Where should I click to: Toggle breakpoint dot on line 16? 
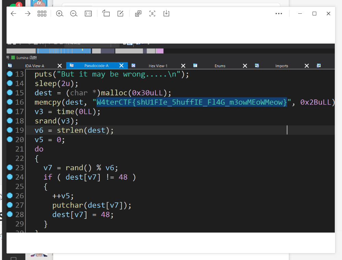[x=10, y=102]
